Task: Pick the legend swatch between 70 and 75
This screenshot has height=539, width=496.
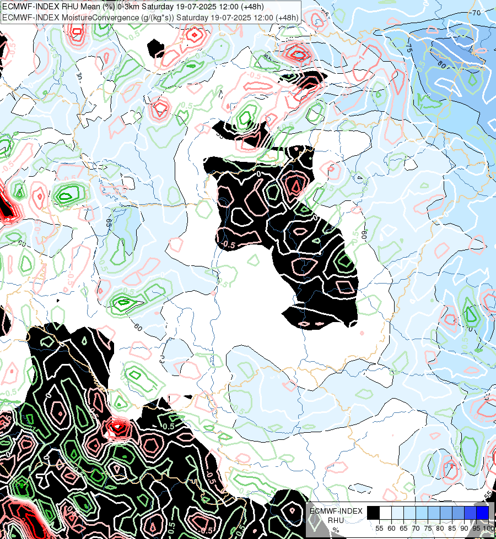Action: (x=422, y=513)
